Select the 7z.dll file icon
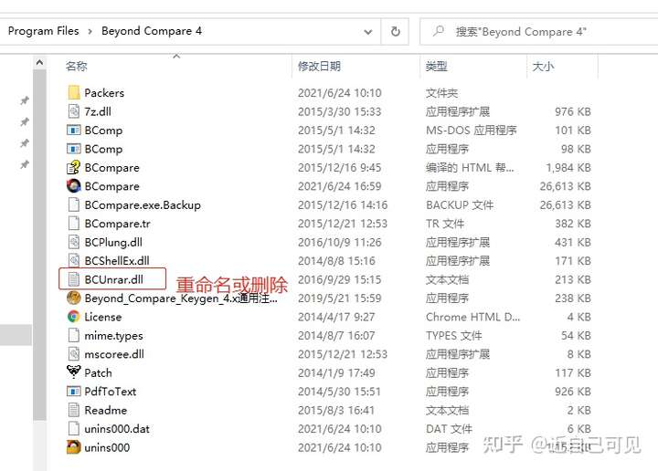Viewport: 658px width, 471px height. (x=73, y=111)
